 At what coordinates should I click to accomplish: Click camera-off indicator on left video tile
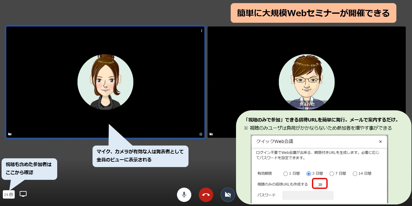tap(10, 134)
